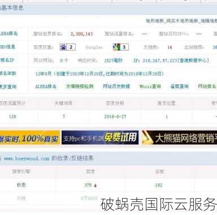This screenshot has width=217, height=215.
Task: Open the 友情链接检测 link
Action: point(80,87)
